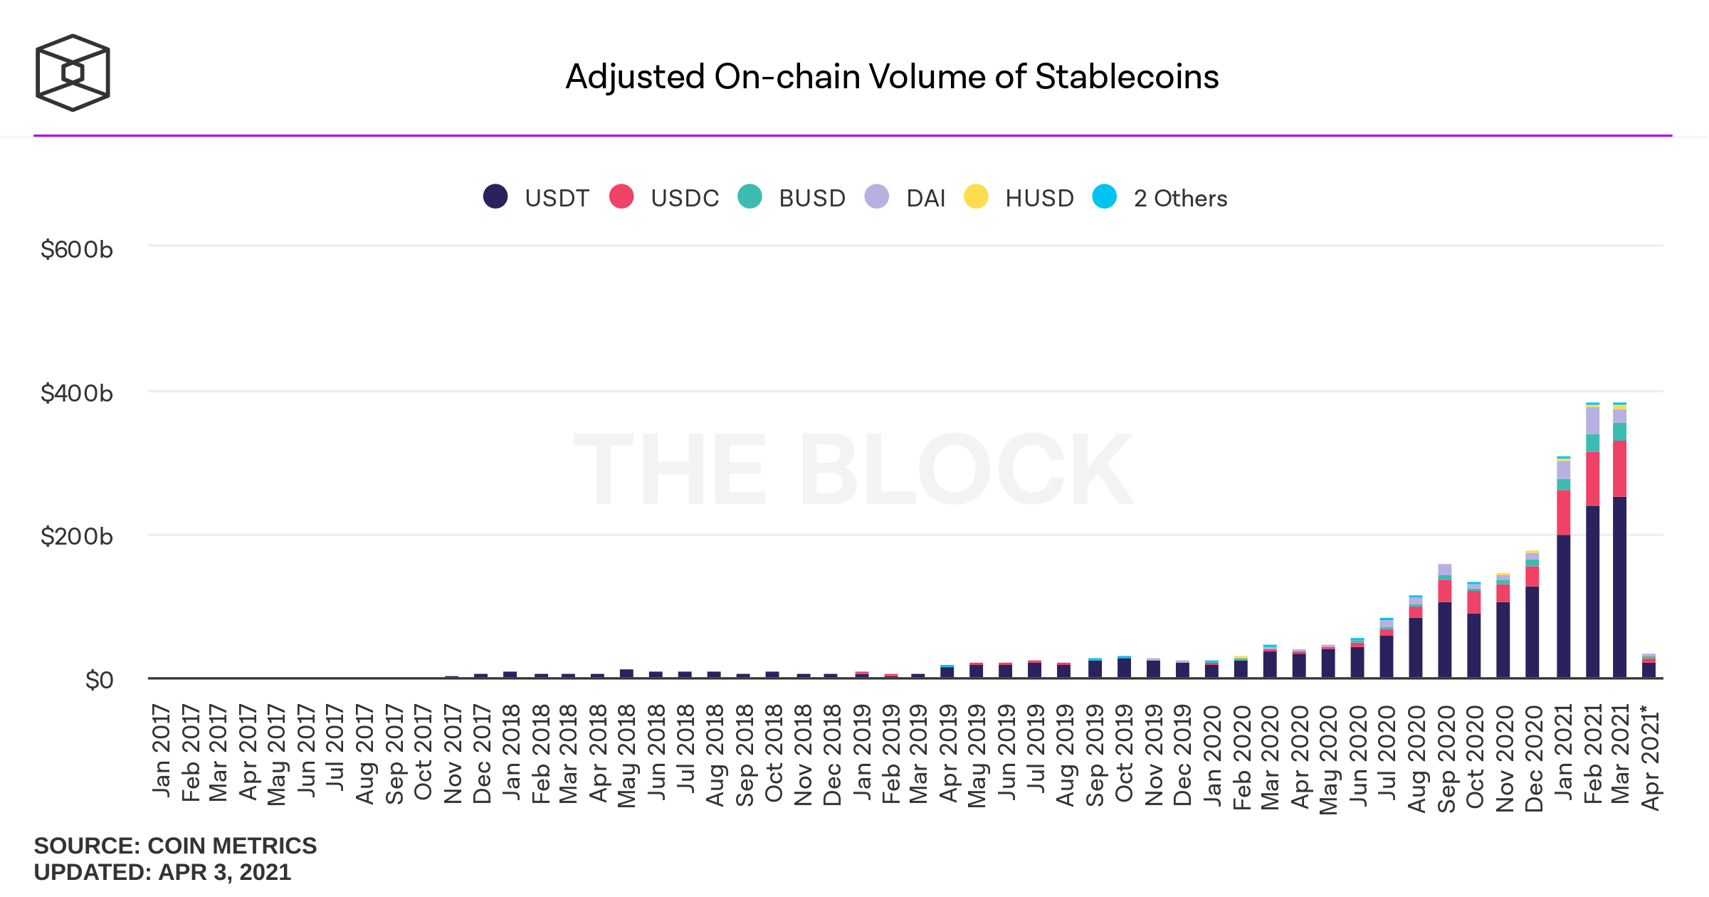Toggle the USDT legend series
This screenshot has width=1709, height=897.
tap(536, 197)
